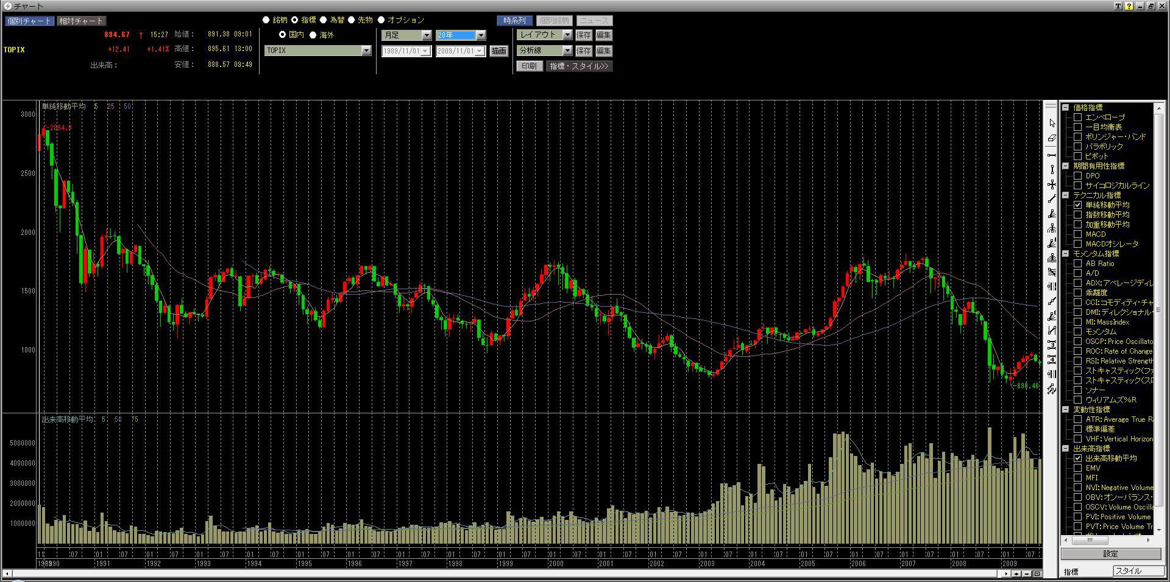
Task: Click the chart zoom-in plus button
Action: (x=1018, y=573)
